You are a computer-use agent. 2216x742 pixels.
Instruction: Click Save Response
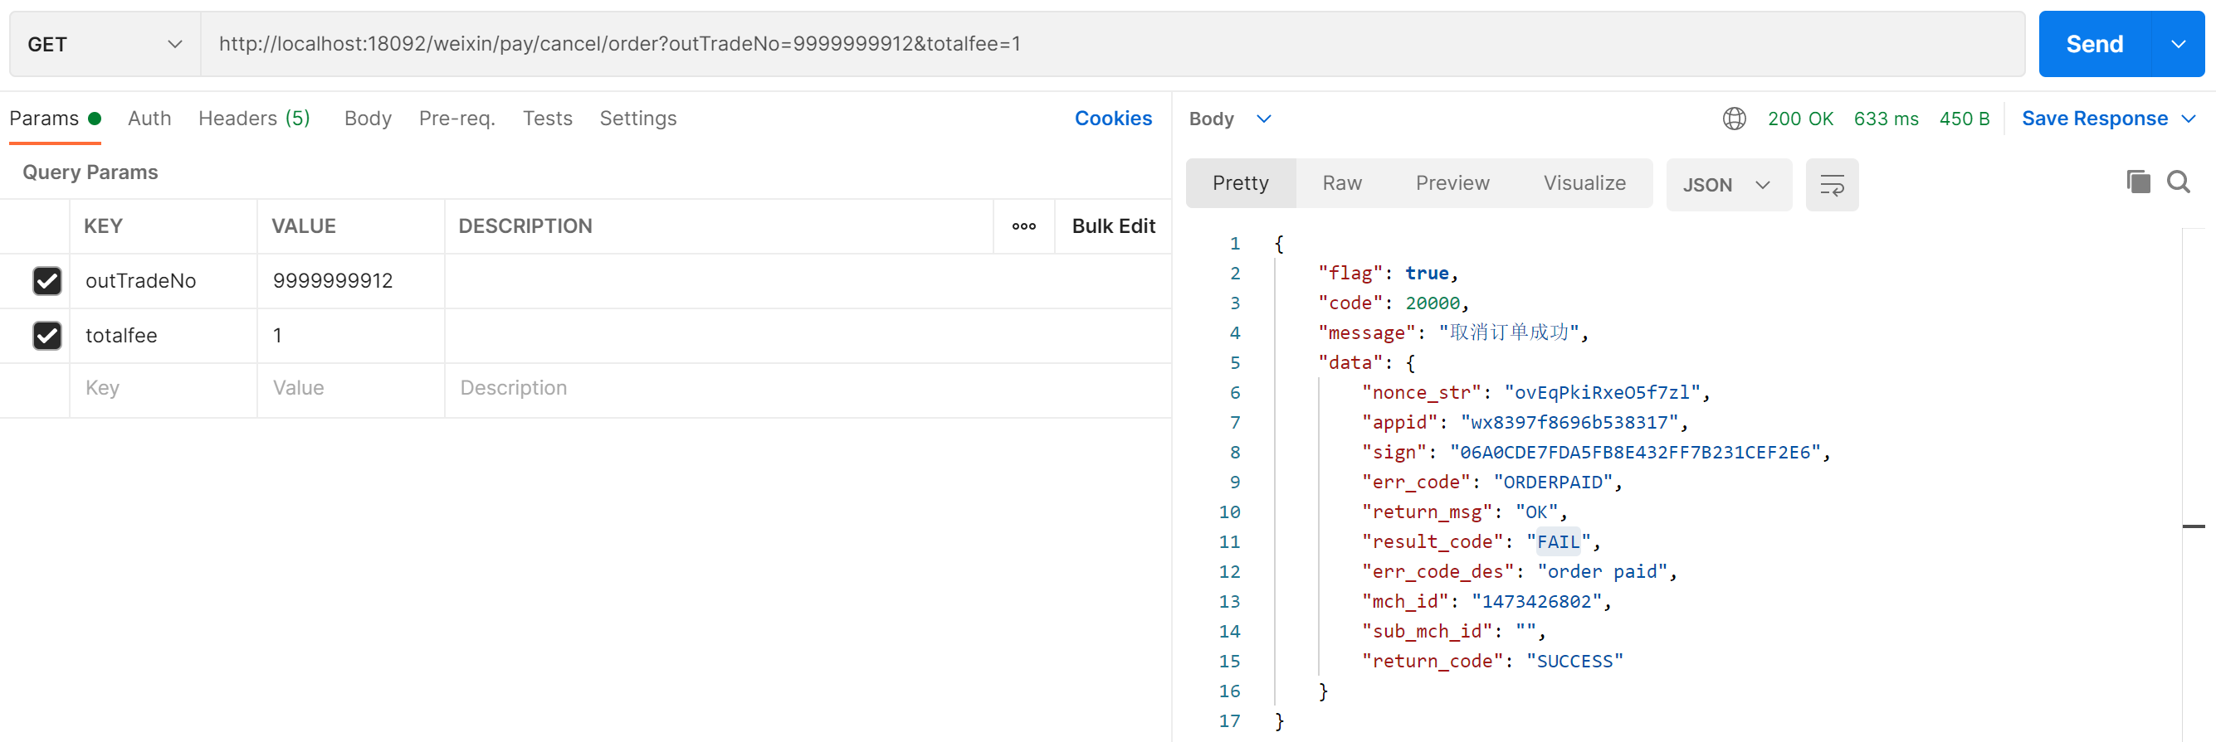point(2094,119)
